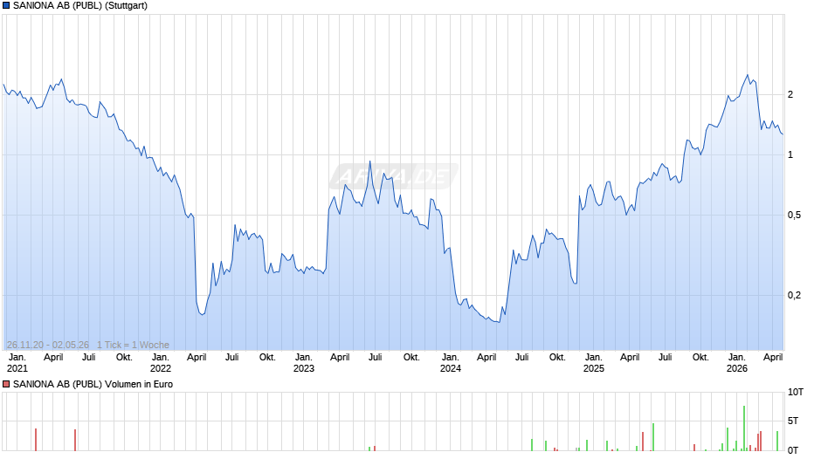Click the price spike peak in July 2023
The width and height of the screenshot is (821, 459).
click(x=370, y=161)
